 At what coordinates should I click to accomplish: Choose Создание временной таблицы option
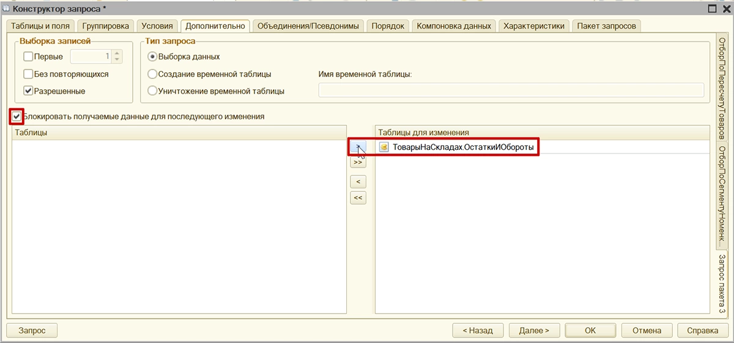tap(153, 74)
